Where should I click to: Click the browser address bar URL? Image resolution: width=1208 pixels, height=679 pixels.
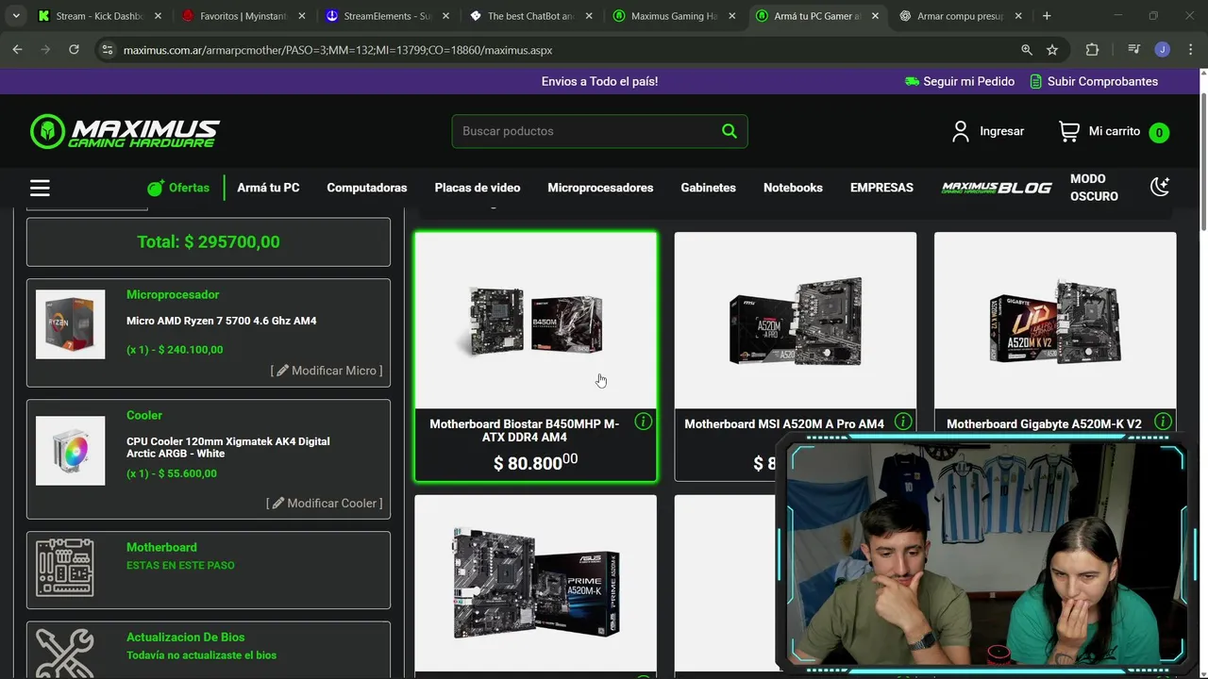(338, 50)
